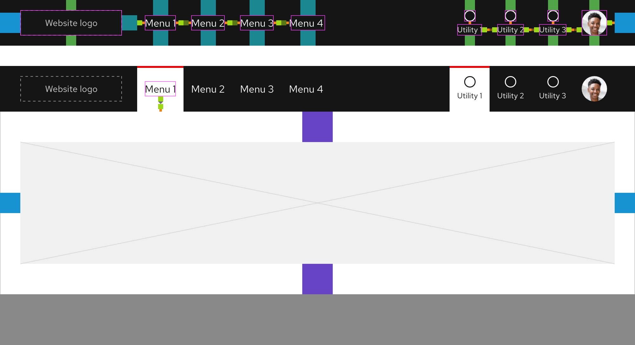Click the Utility 2 text label in the lower navbar
This screenshot has height=345, width=635.
coord(511,95)
